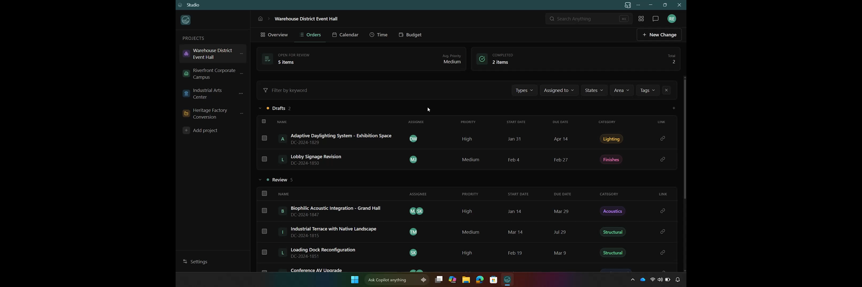Copy link for Loading Dock Reconfiguration row
862x287 pixels.
(662, 252)
